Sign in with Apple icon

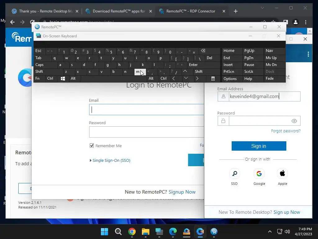pyautogui.click(x=282, y=174)
